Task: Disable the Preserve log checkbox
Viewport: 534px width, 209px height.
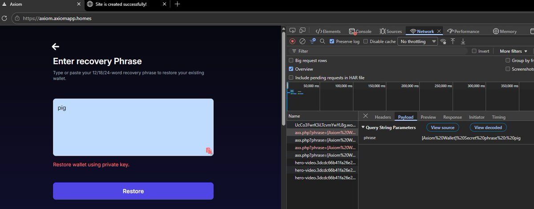Action: pyautogui.click(x=332, y=41)
